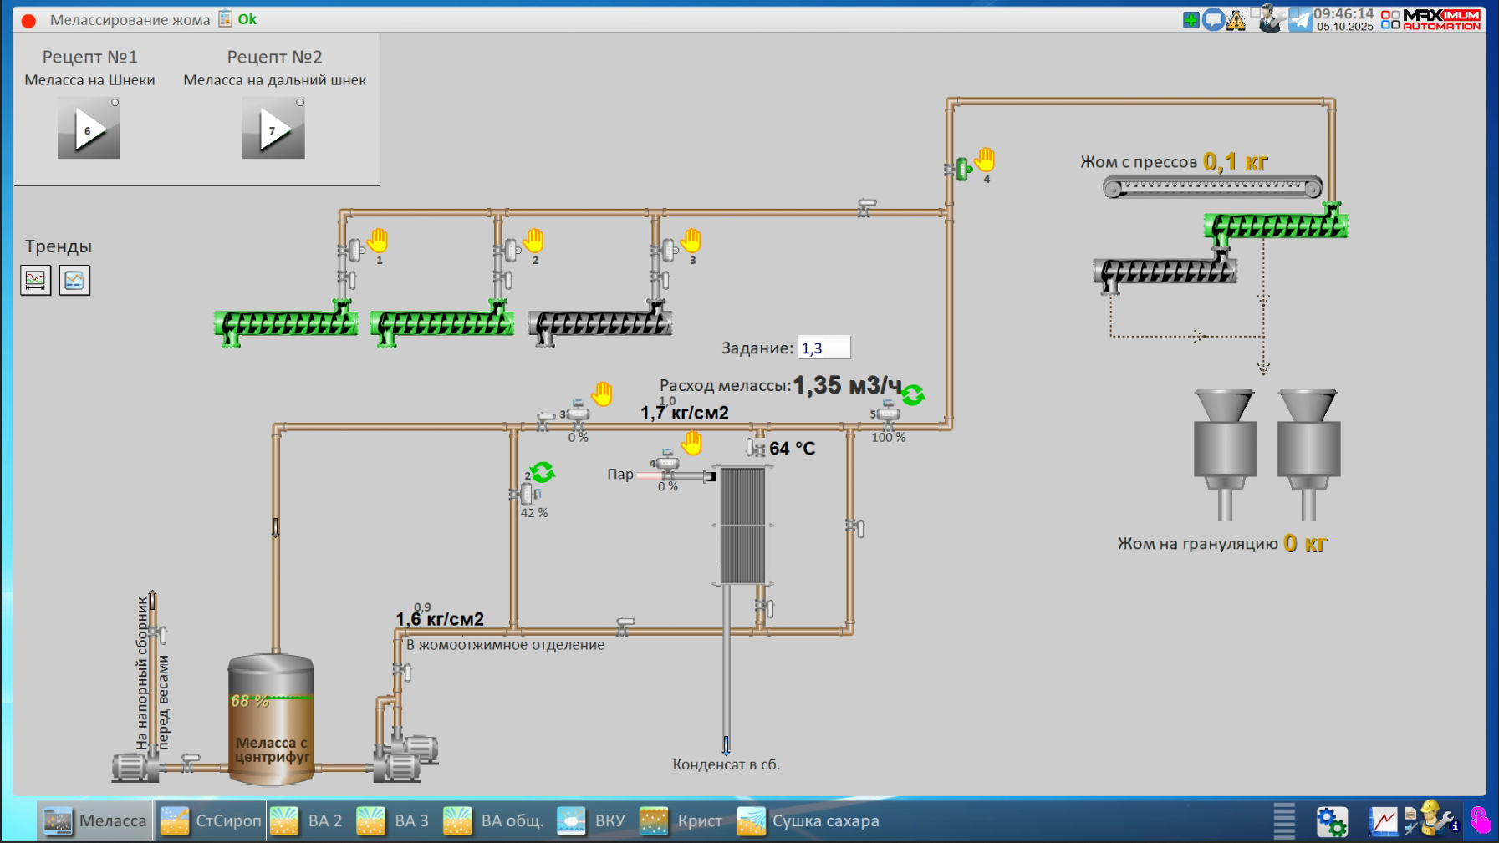Viewport: 1499px width, 843px height.
Task: Open the Telegram paper plane icon
Action: 1299,19
